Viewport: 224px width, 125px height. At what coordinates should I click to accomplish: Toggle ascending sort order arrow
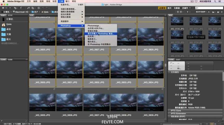(209, 12)
